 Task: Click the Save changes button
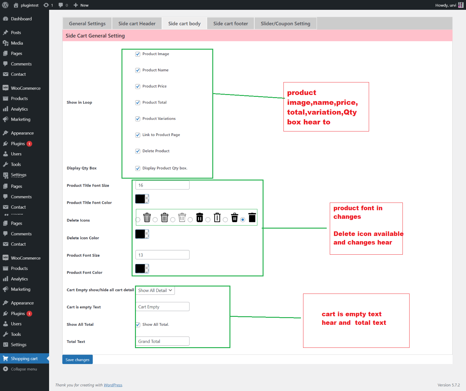tap(77, 360)
